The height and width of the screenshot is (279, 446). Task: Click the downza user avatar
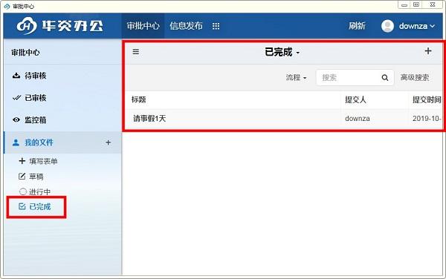pyautogui.click(x=387, y=26)
